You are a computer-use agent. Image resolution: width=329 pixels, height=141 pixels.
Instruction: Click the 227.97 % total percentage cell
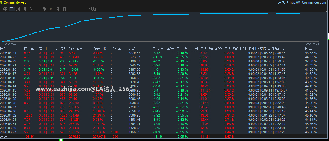tap(100, 137)
